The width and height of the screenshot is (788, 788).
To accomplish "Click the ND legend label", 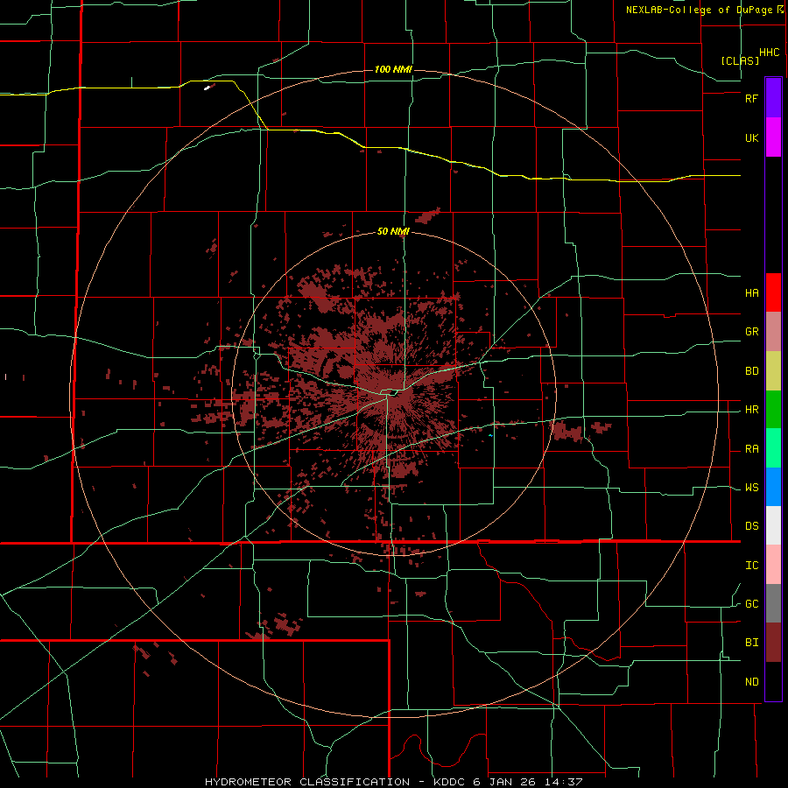I will pos(752,682).
